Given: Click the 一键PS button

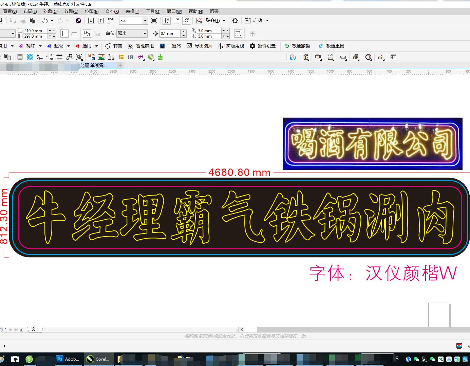Looking at the screenshot, I should click(170, 46).
